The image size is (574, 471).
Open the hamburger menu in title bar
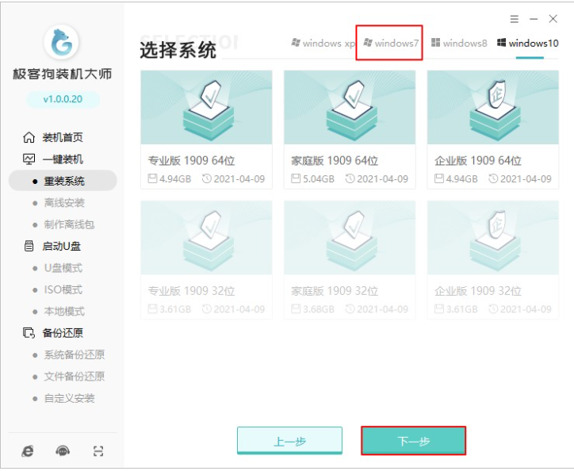click(x=515, y=18)
